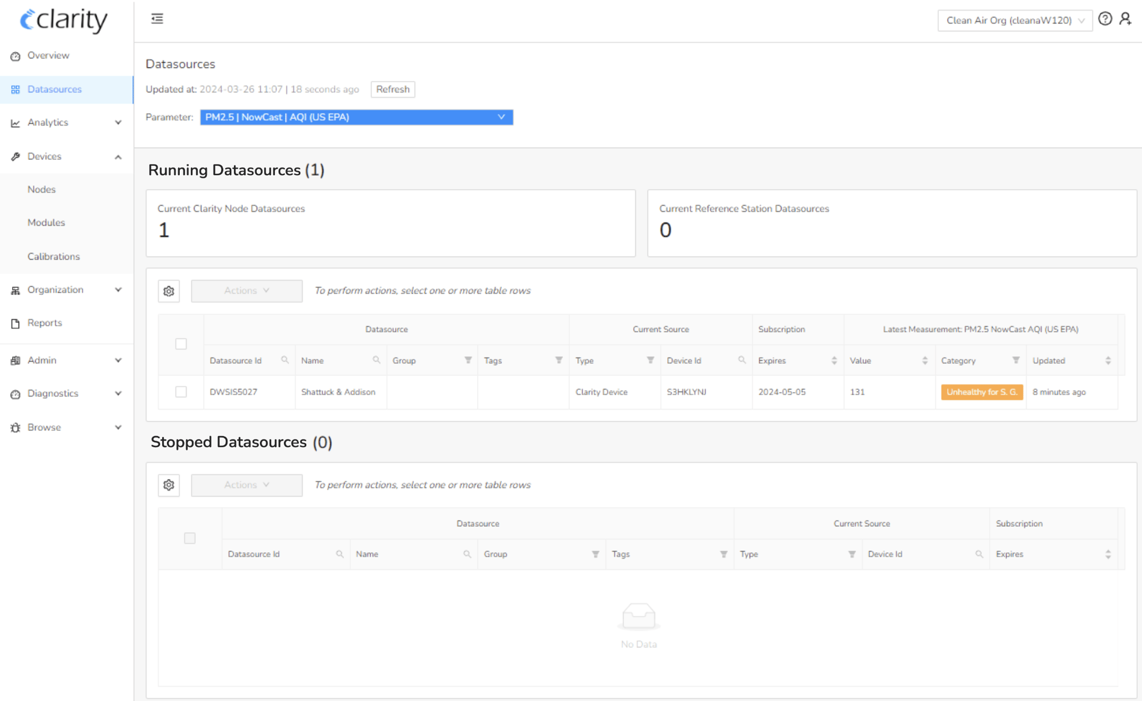Open the help menu via the question mark icon
Image resolution: width=1142 pixels, height=701 pixels.
tap(1105, 19)
